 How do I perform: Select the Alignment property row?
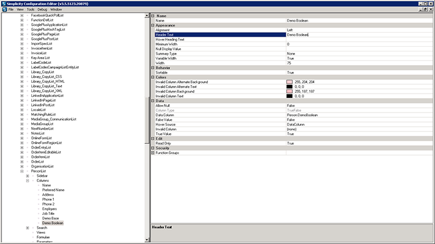[294, 30]
